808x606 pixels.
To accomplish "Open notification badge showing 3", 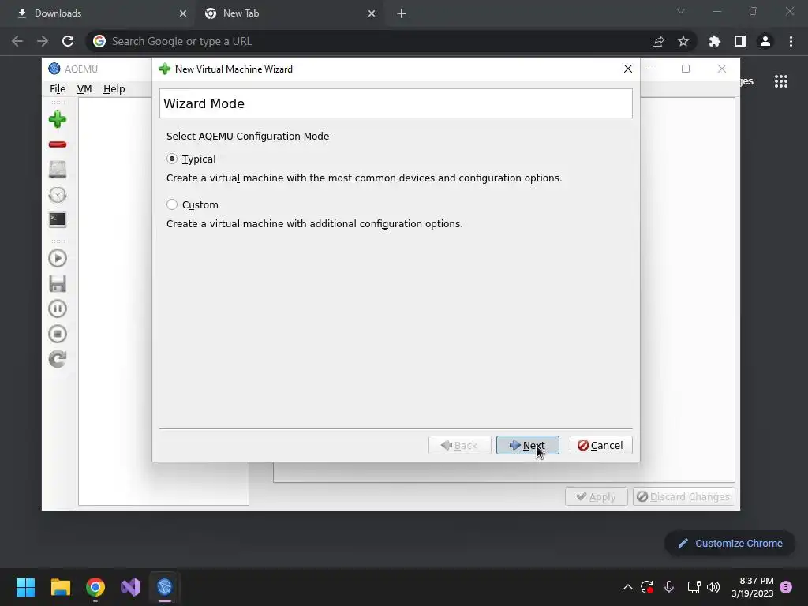I will [x=786, y=587].
